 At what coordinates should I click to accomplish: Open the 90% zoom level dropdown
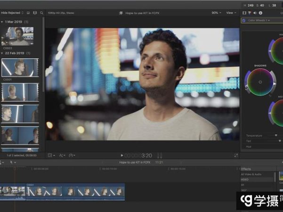(216, 13)
